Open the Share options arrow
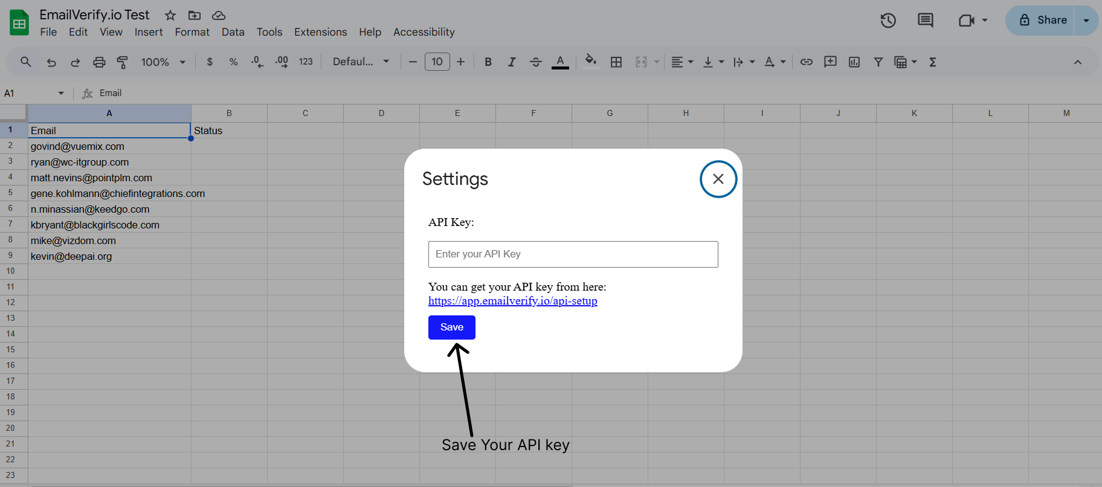Image resolution: width=1102 pixels, height=487 pixels. click(x=1086, y=21)
